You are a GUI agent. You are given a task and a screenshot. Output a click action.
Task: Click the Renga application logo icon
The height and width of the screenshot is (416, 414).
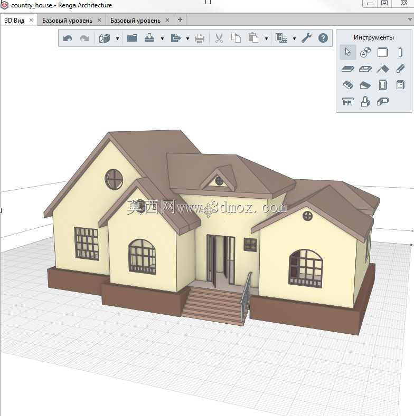pos(5,5)
